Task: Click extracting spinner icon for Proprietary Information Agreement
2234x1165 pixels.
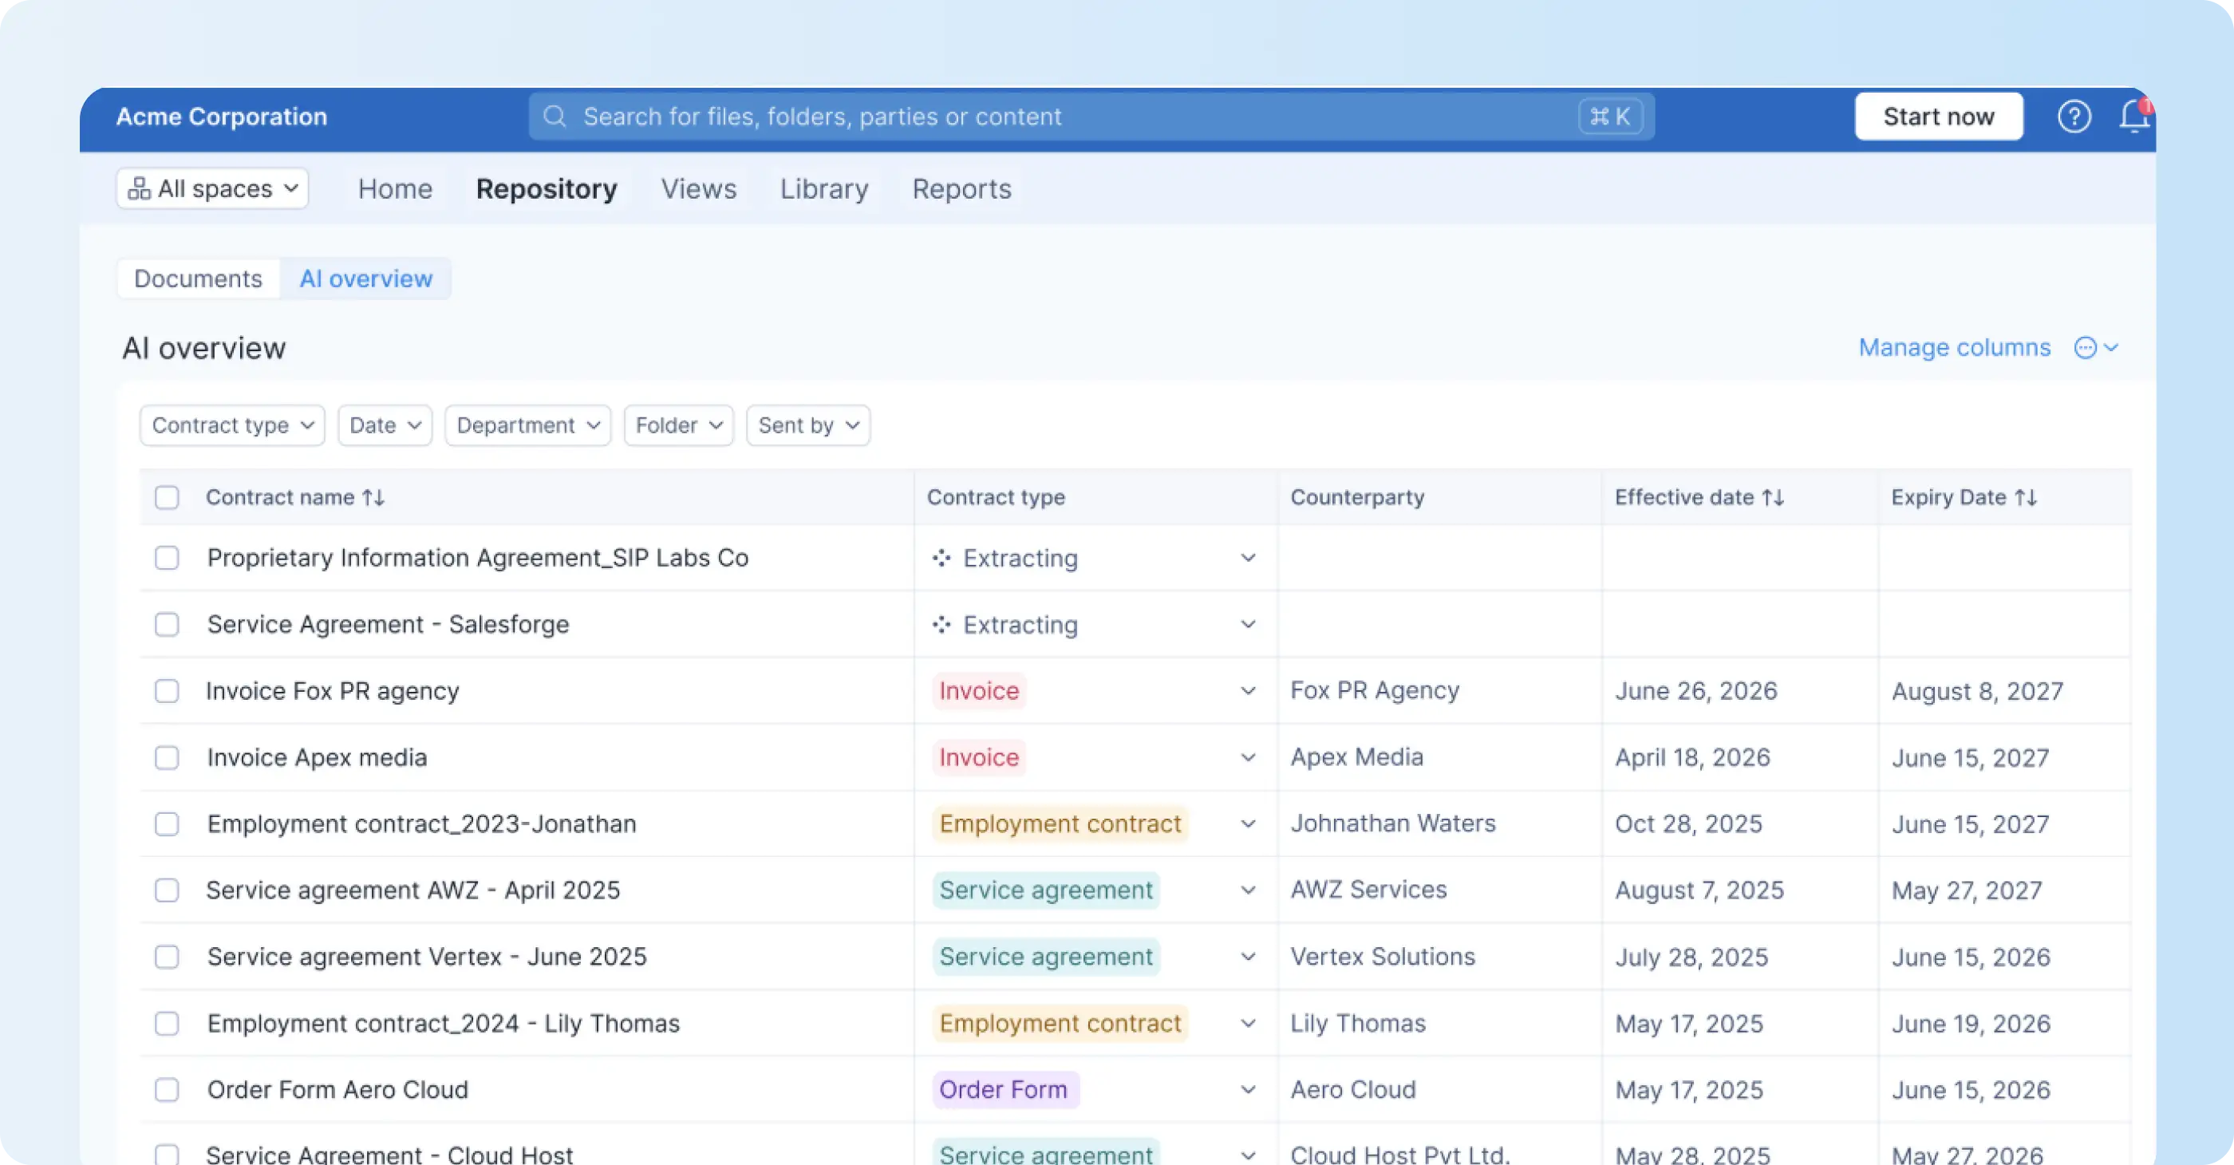Action: click(x=941, y=558)
